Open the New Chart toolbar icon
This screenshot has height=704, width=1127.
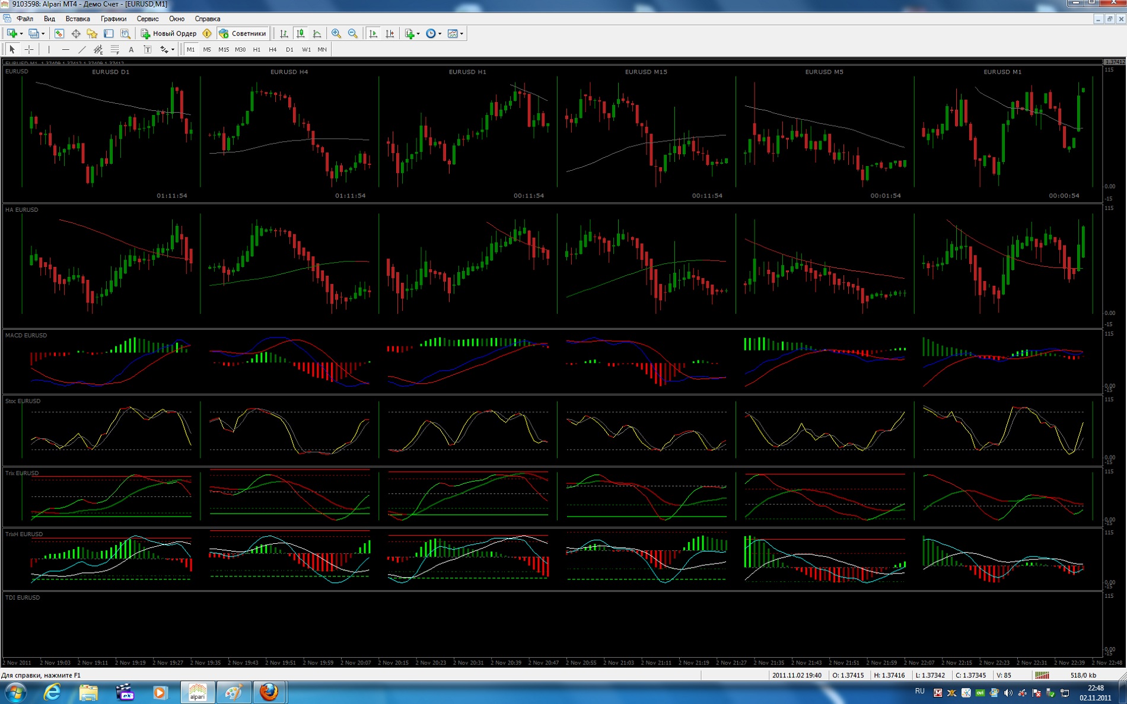[x=12, y=33]
